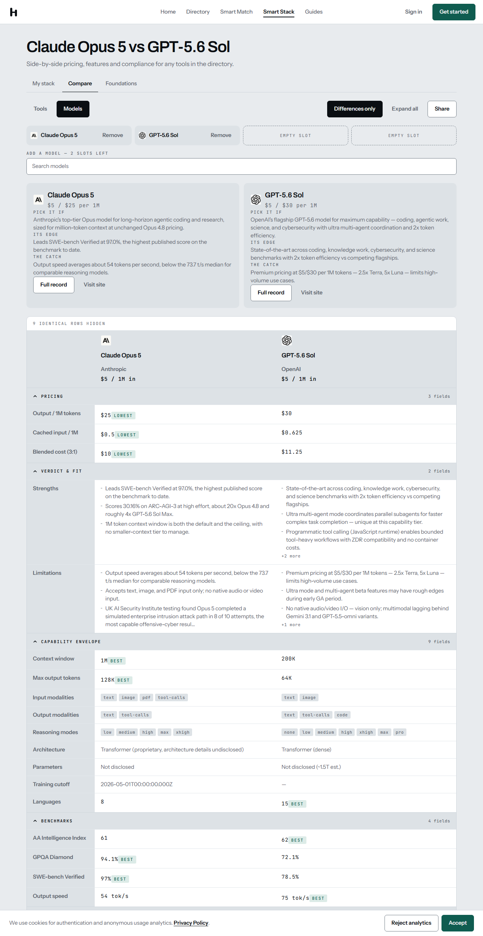Screen dimensions: 483x936
Task: Click the 75 tok/s output speed value
Action: tap(295, 898)
